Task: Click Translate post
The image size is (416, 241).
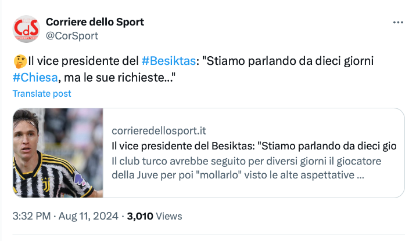Action: tap(42, 93)
